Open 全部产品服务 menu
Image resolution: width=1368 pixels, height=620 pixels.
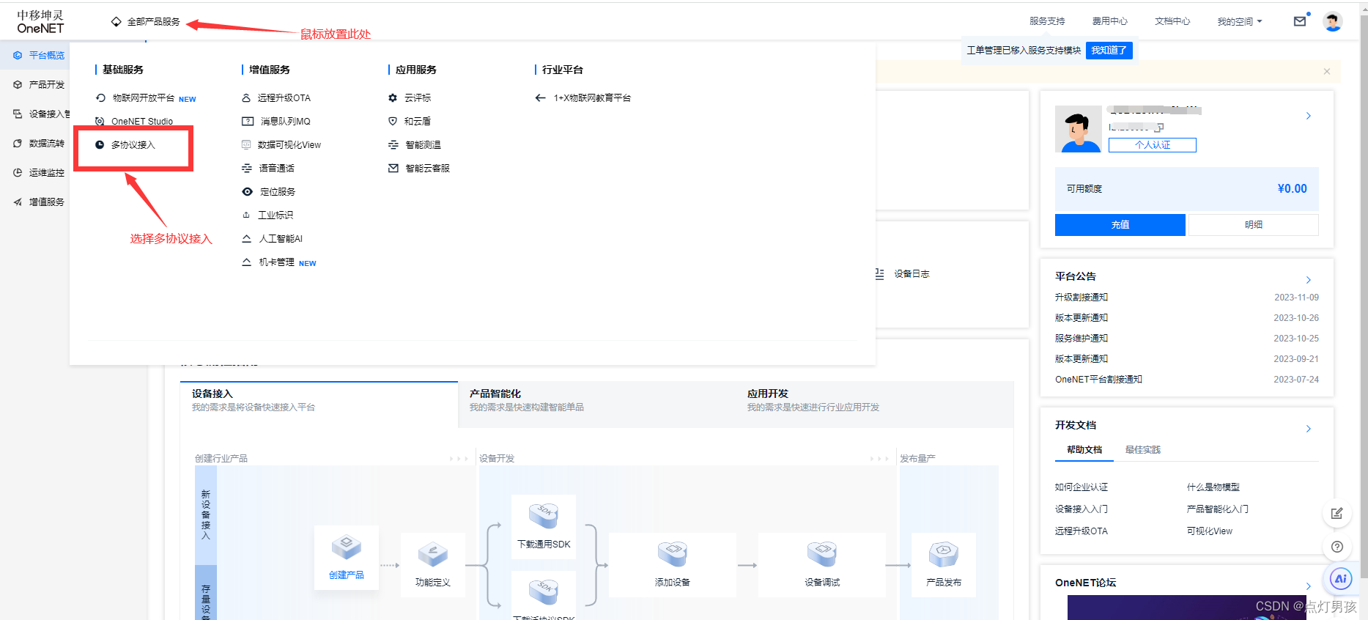(x=146, y=21)
